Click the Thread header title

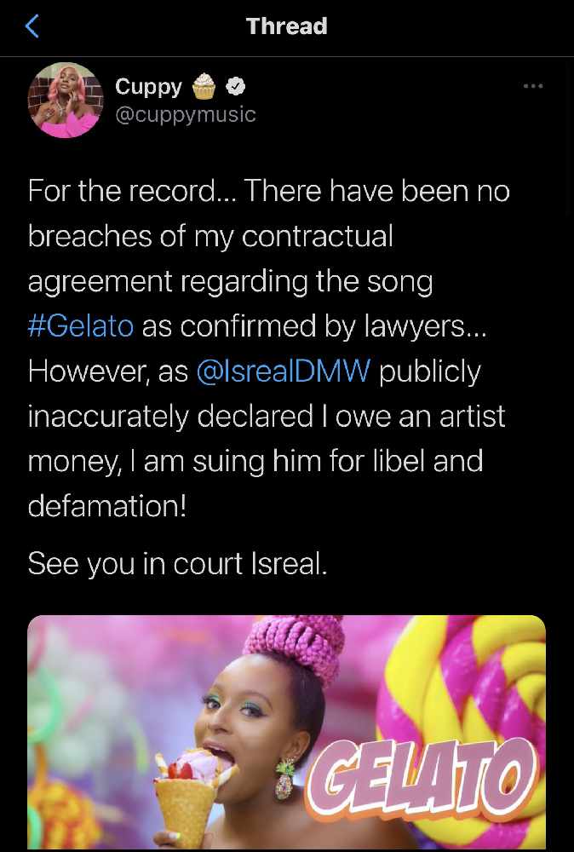coord(286,26)
